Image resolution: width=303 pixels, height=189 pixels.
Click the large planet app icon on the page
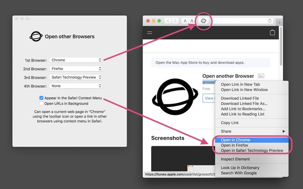tap(175, 96)
